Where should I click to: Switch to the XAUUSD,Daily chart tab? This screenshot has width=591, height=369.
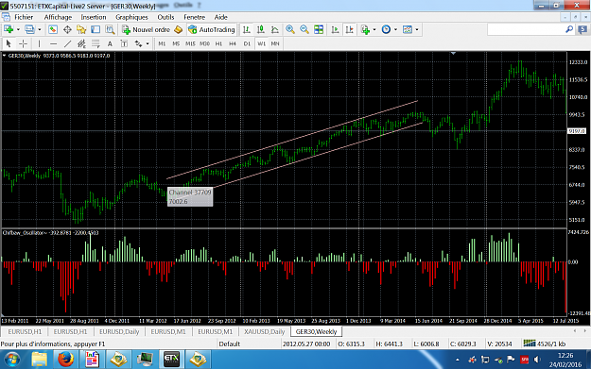264,332
